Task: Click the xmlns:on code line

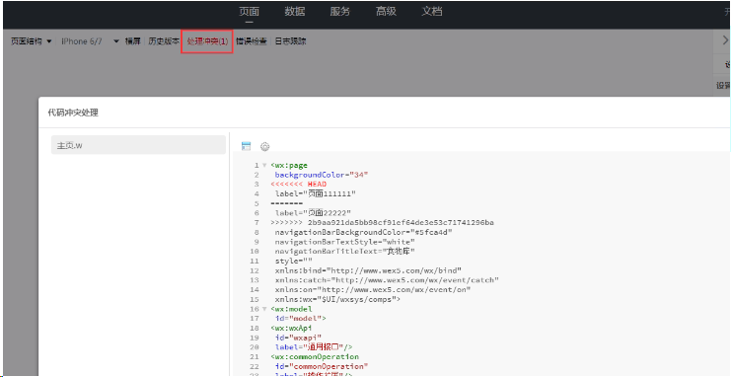Action: (x=373, y=289)
